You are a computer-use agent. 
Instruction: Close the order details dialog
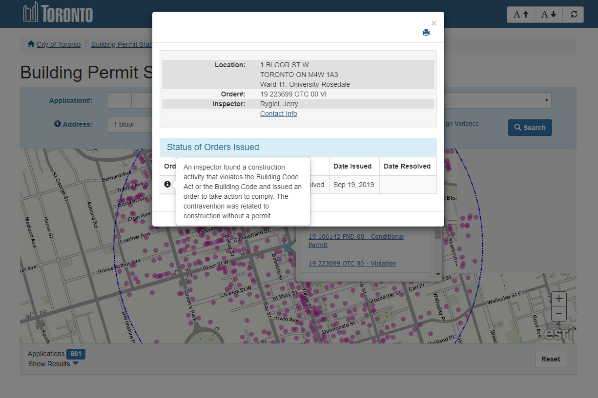433,23
